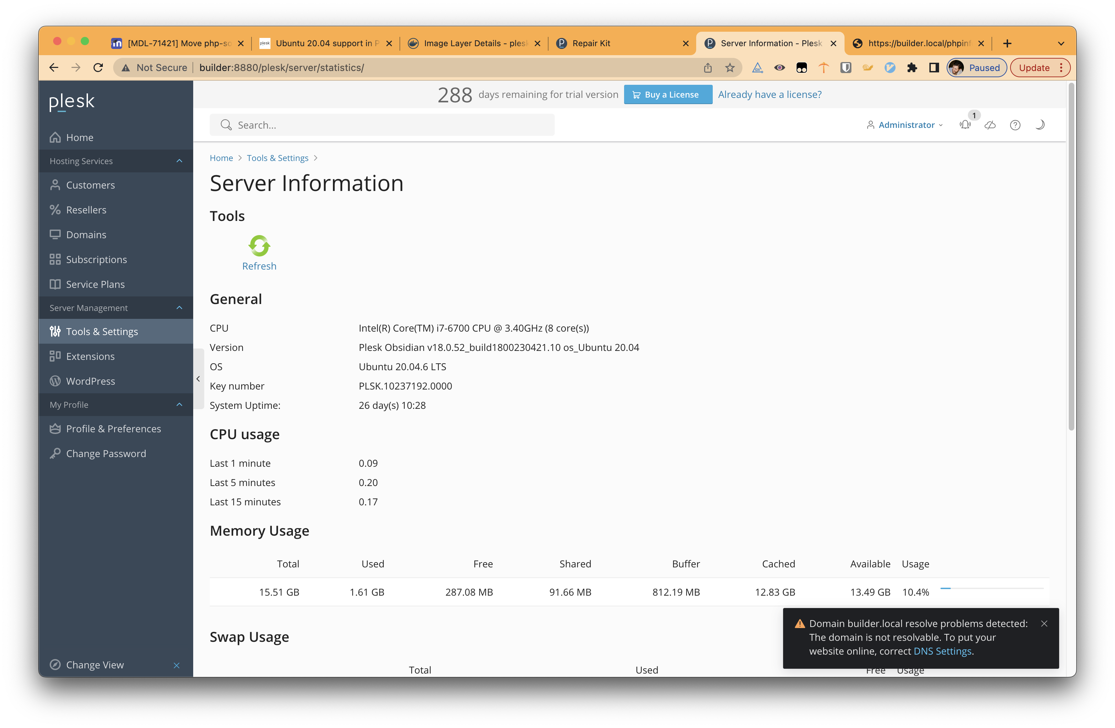Click the Plesk logo
Viewport: 1115px width, 728px height.
pyautogui.click(x=72, y=102)
